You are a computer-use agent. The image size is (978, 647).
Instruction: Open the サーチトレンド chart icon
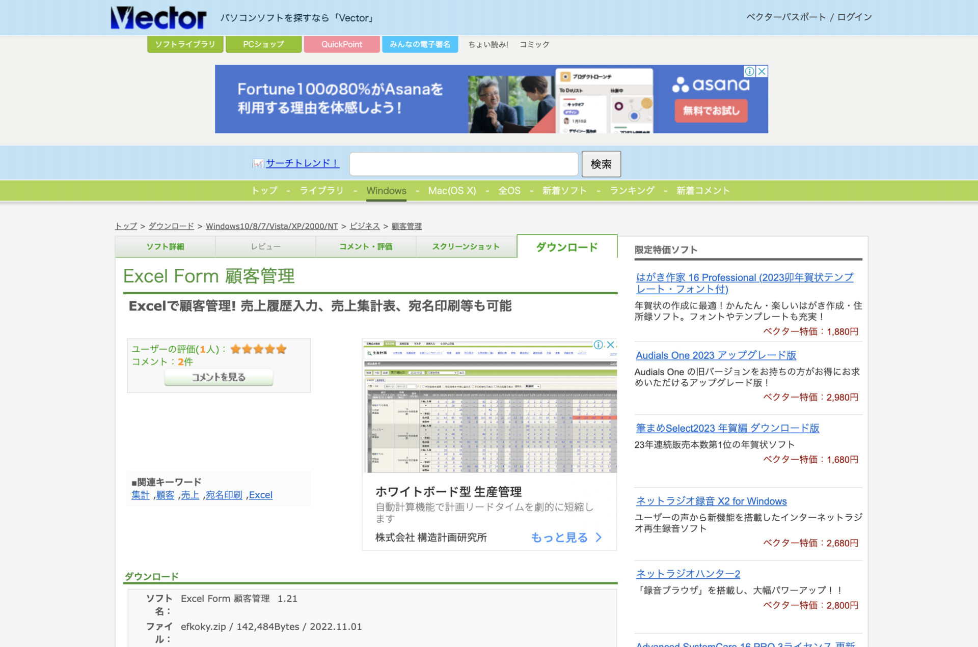(x=257, y=163)
